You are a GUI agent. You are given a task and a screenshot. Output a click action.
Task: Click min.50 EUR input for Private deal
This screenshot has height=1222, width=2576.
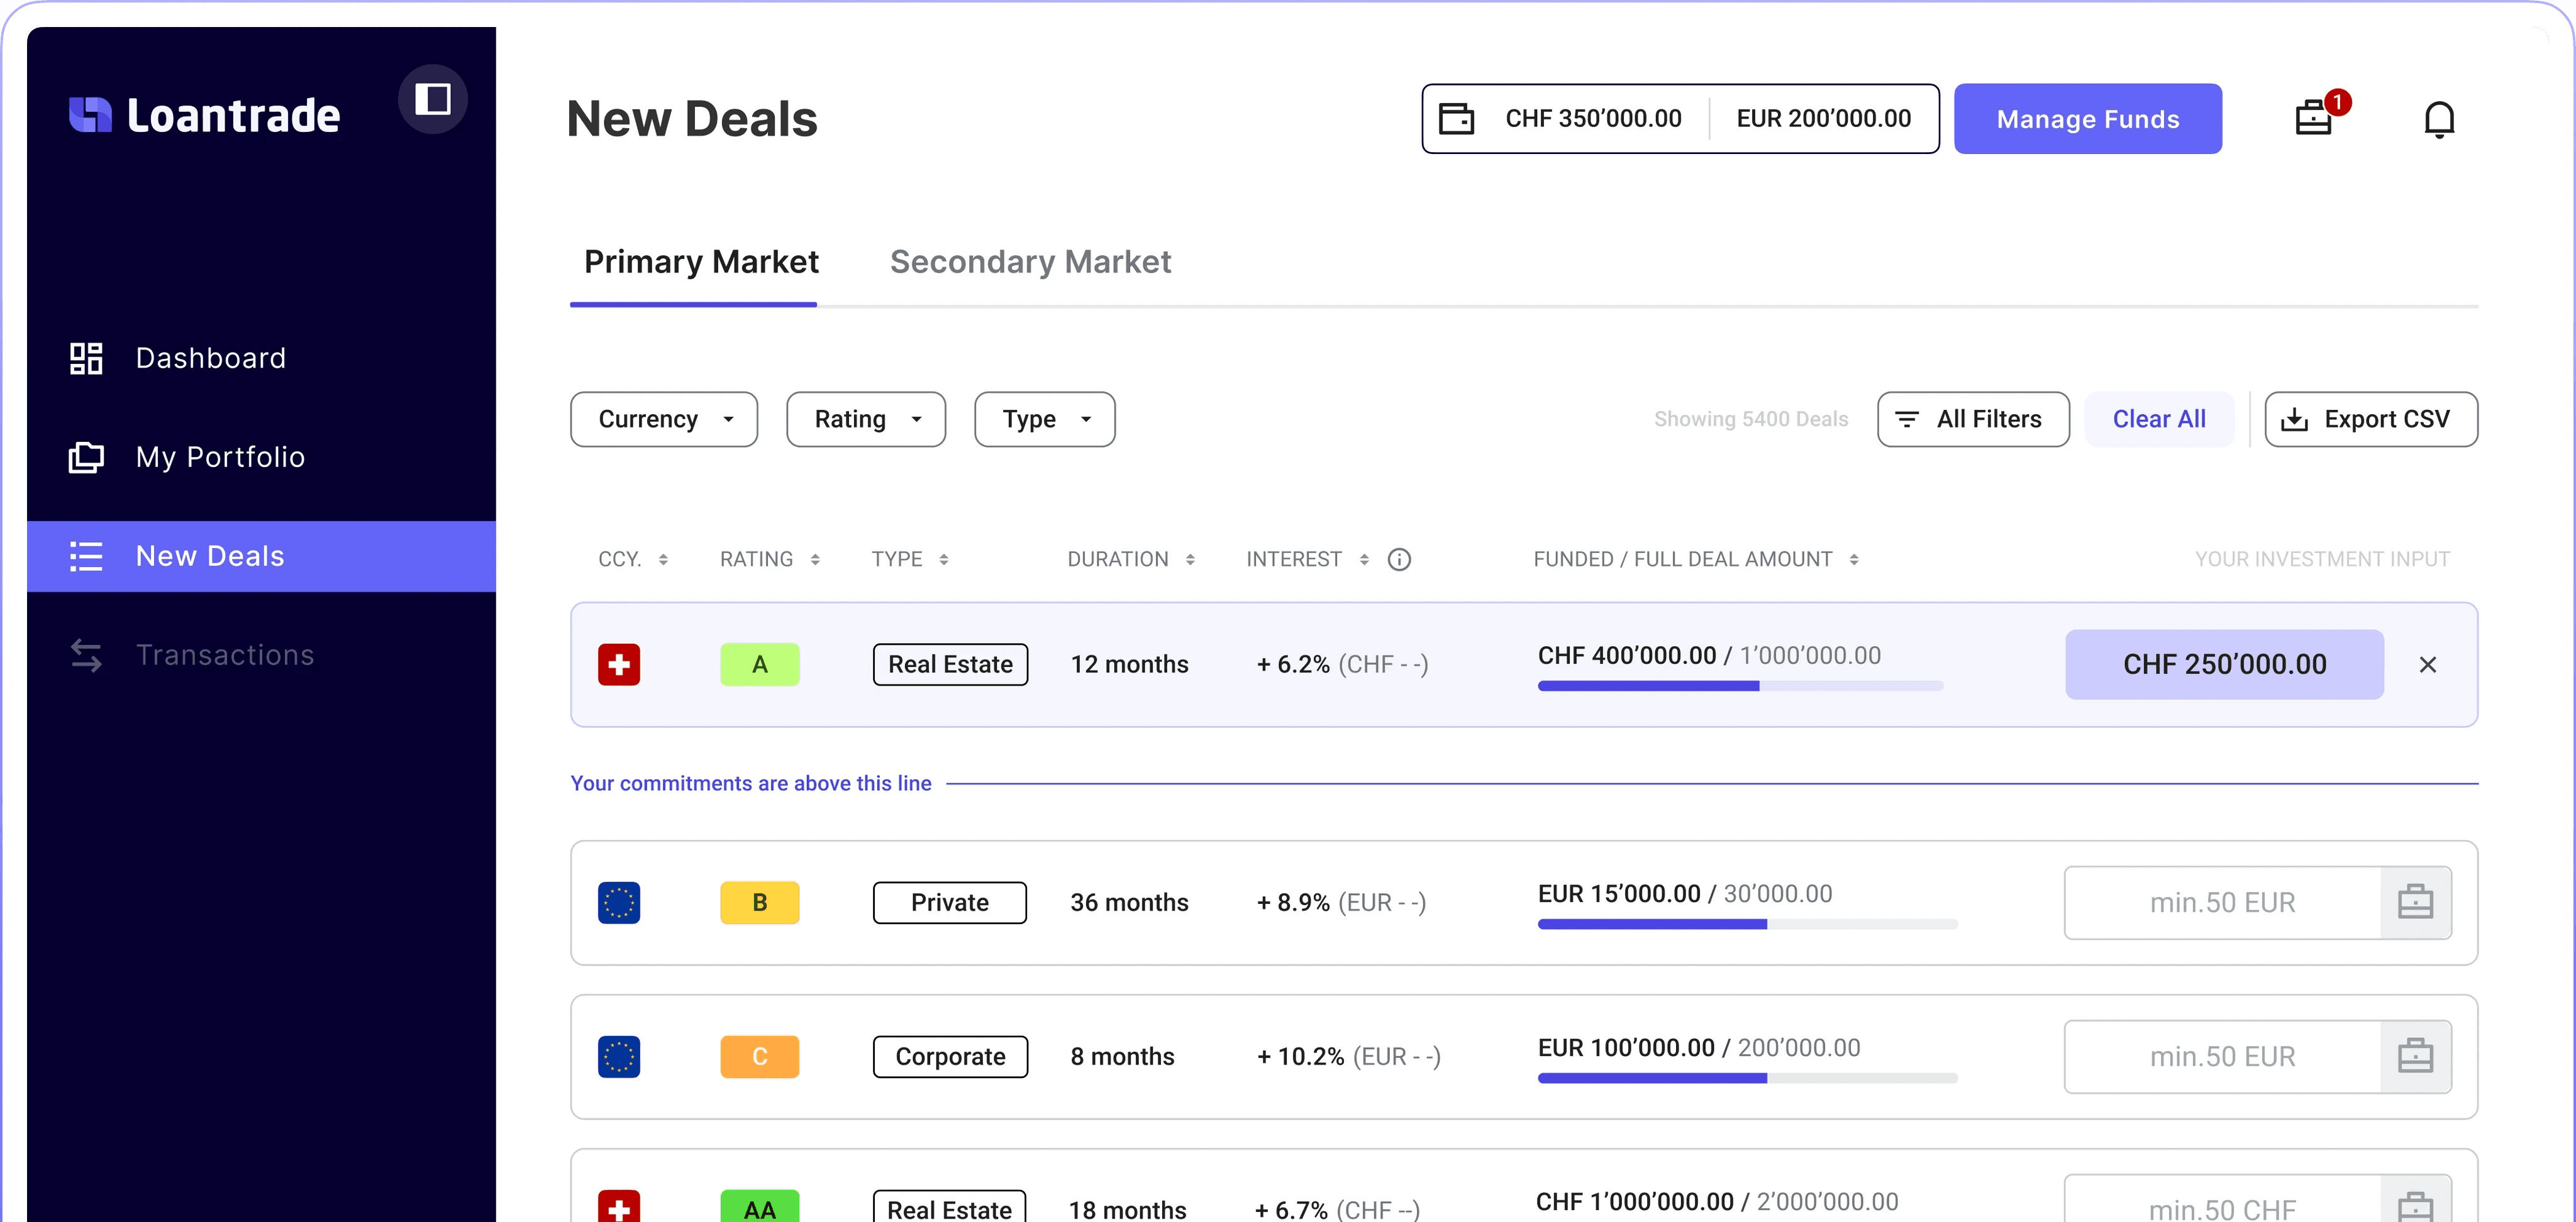point(2221,902)
